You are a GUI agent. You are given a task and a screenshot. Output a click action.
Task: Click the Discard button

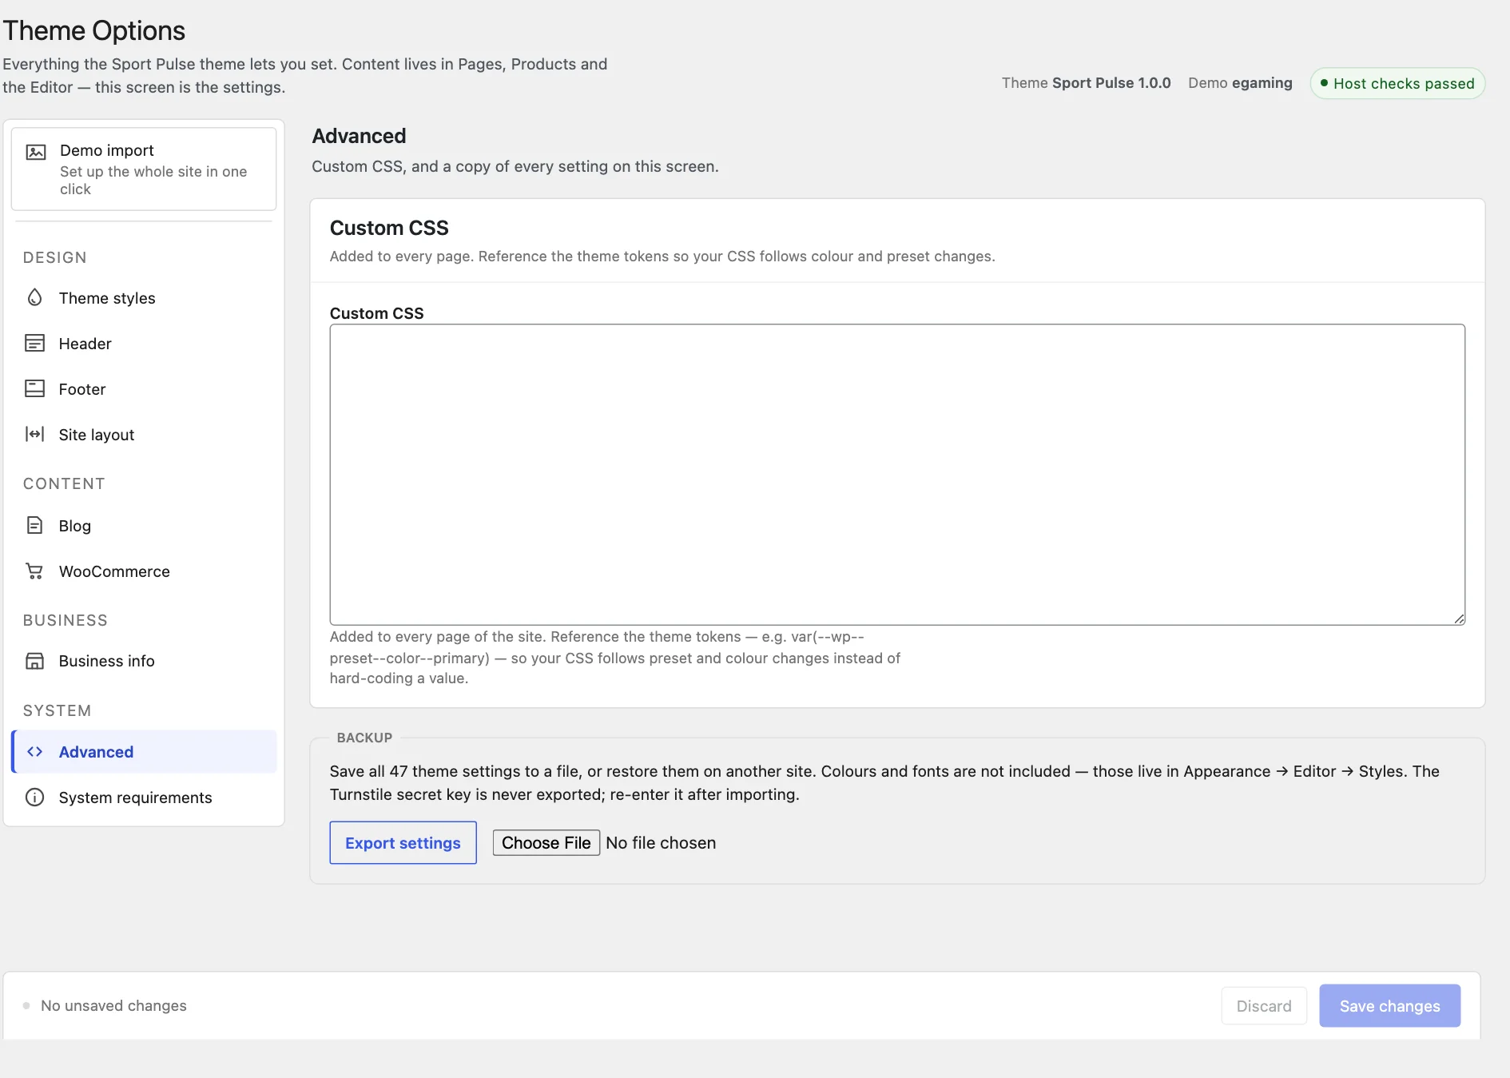point(1264,1006)
